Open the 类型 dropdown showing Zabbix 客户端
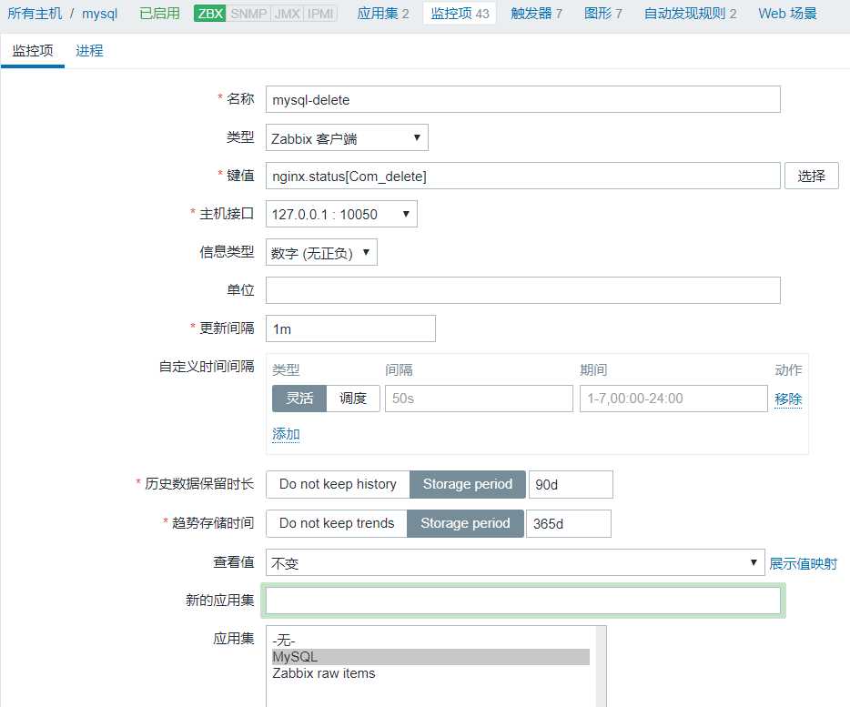Viewport: 850px width, 707px height. pos(347,137)
